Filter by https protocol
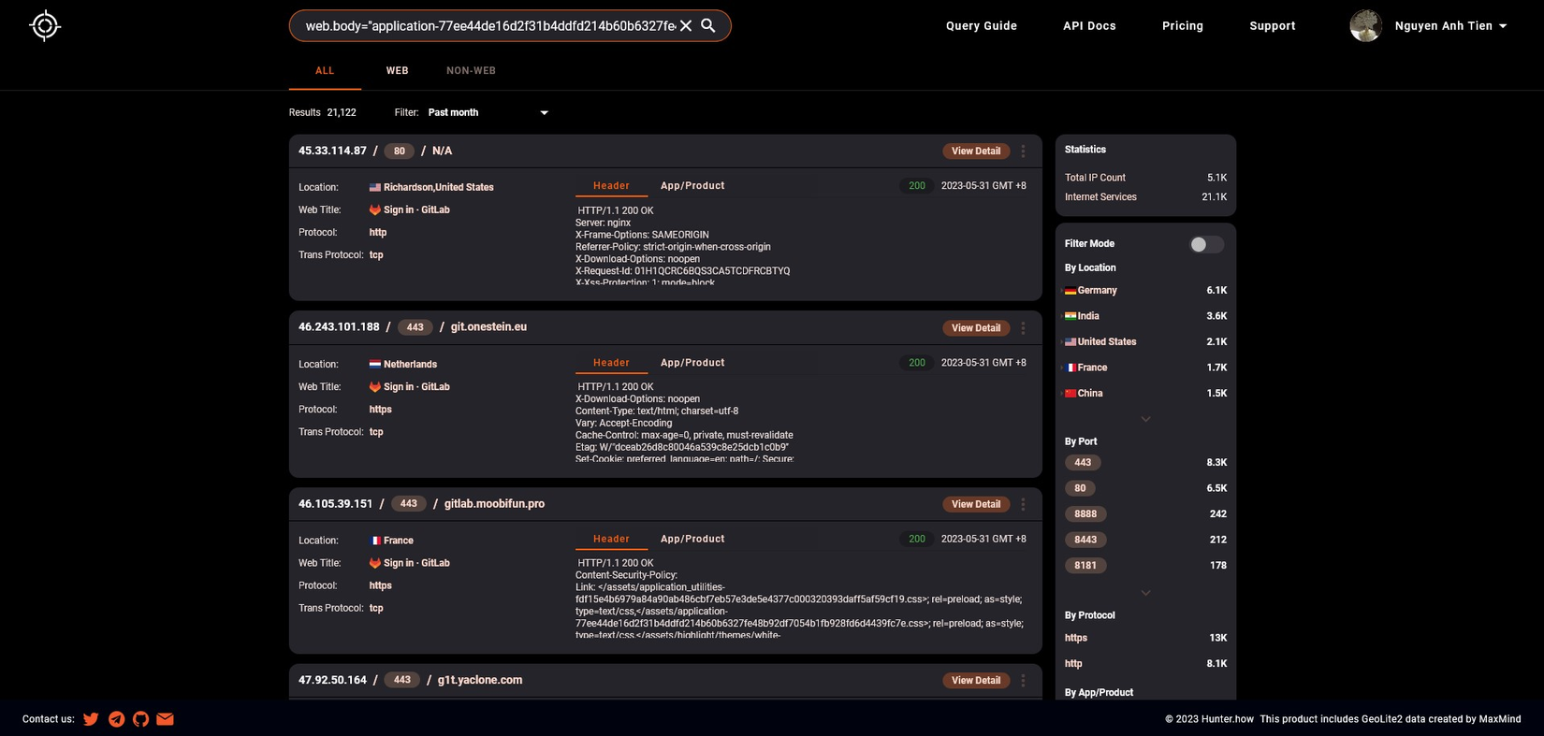Viewport: 1544px width, 736px height. 1076,639
